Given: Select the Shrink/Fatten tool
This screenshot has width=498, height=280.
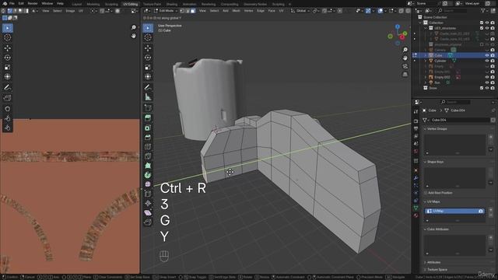Looking at the screenshot, I should 148,203.
